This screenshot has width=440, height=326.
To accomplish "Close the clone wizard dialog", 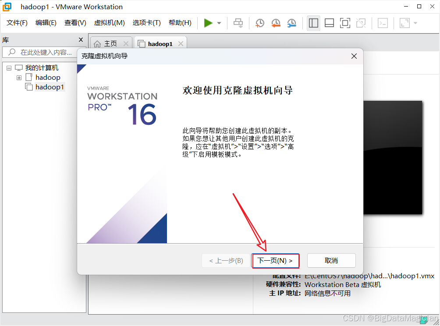I will (x=354, y=56).
